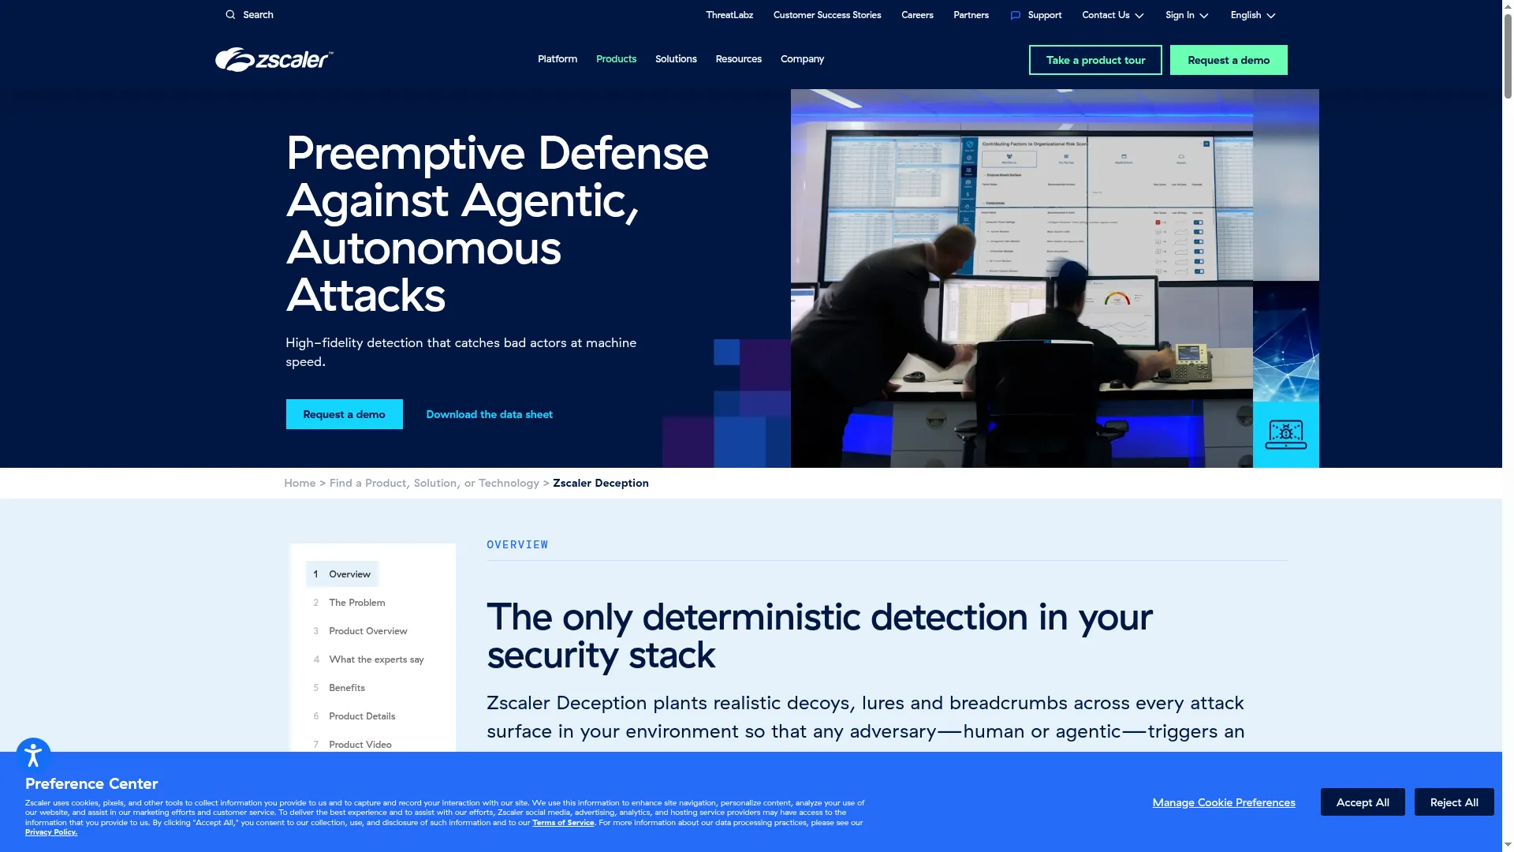
Task: Expand the Sign In dropdown
Action: click(x=1187, y=15)
